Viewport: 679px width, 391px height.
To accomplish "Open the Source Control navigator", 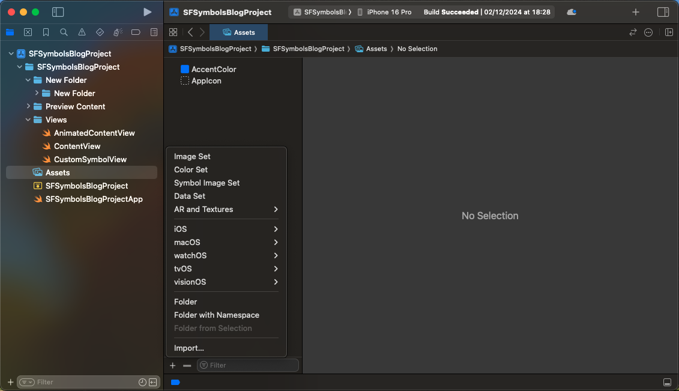I will [x=28, y=32].
